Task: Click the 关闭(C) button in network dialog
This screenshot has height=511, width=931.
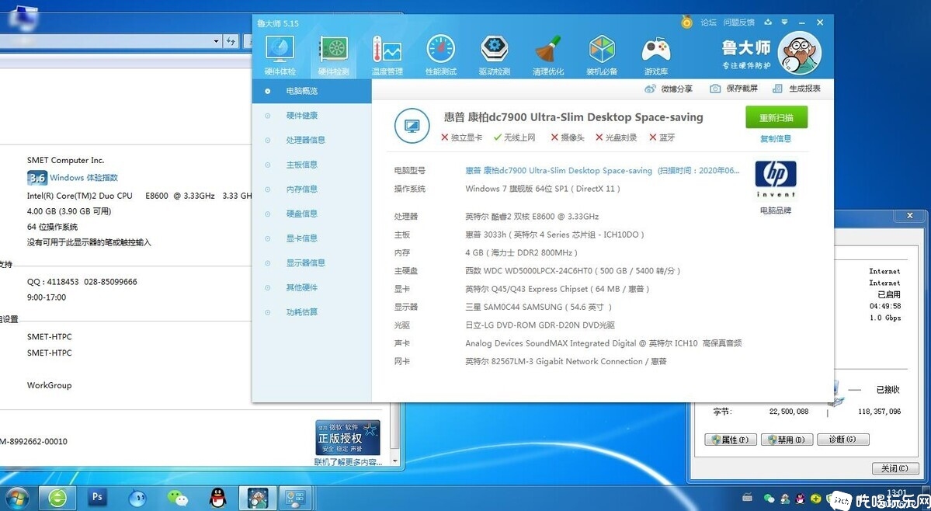Action: (895, 468)
